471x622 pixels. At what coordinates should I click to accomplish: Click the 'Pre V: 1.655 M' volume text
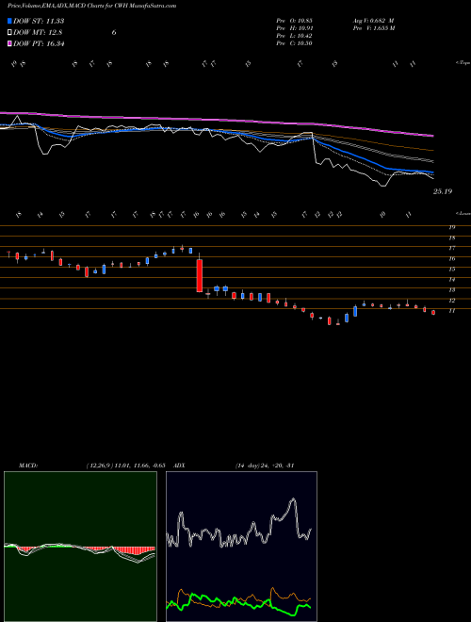[373, 28]
